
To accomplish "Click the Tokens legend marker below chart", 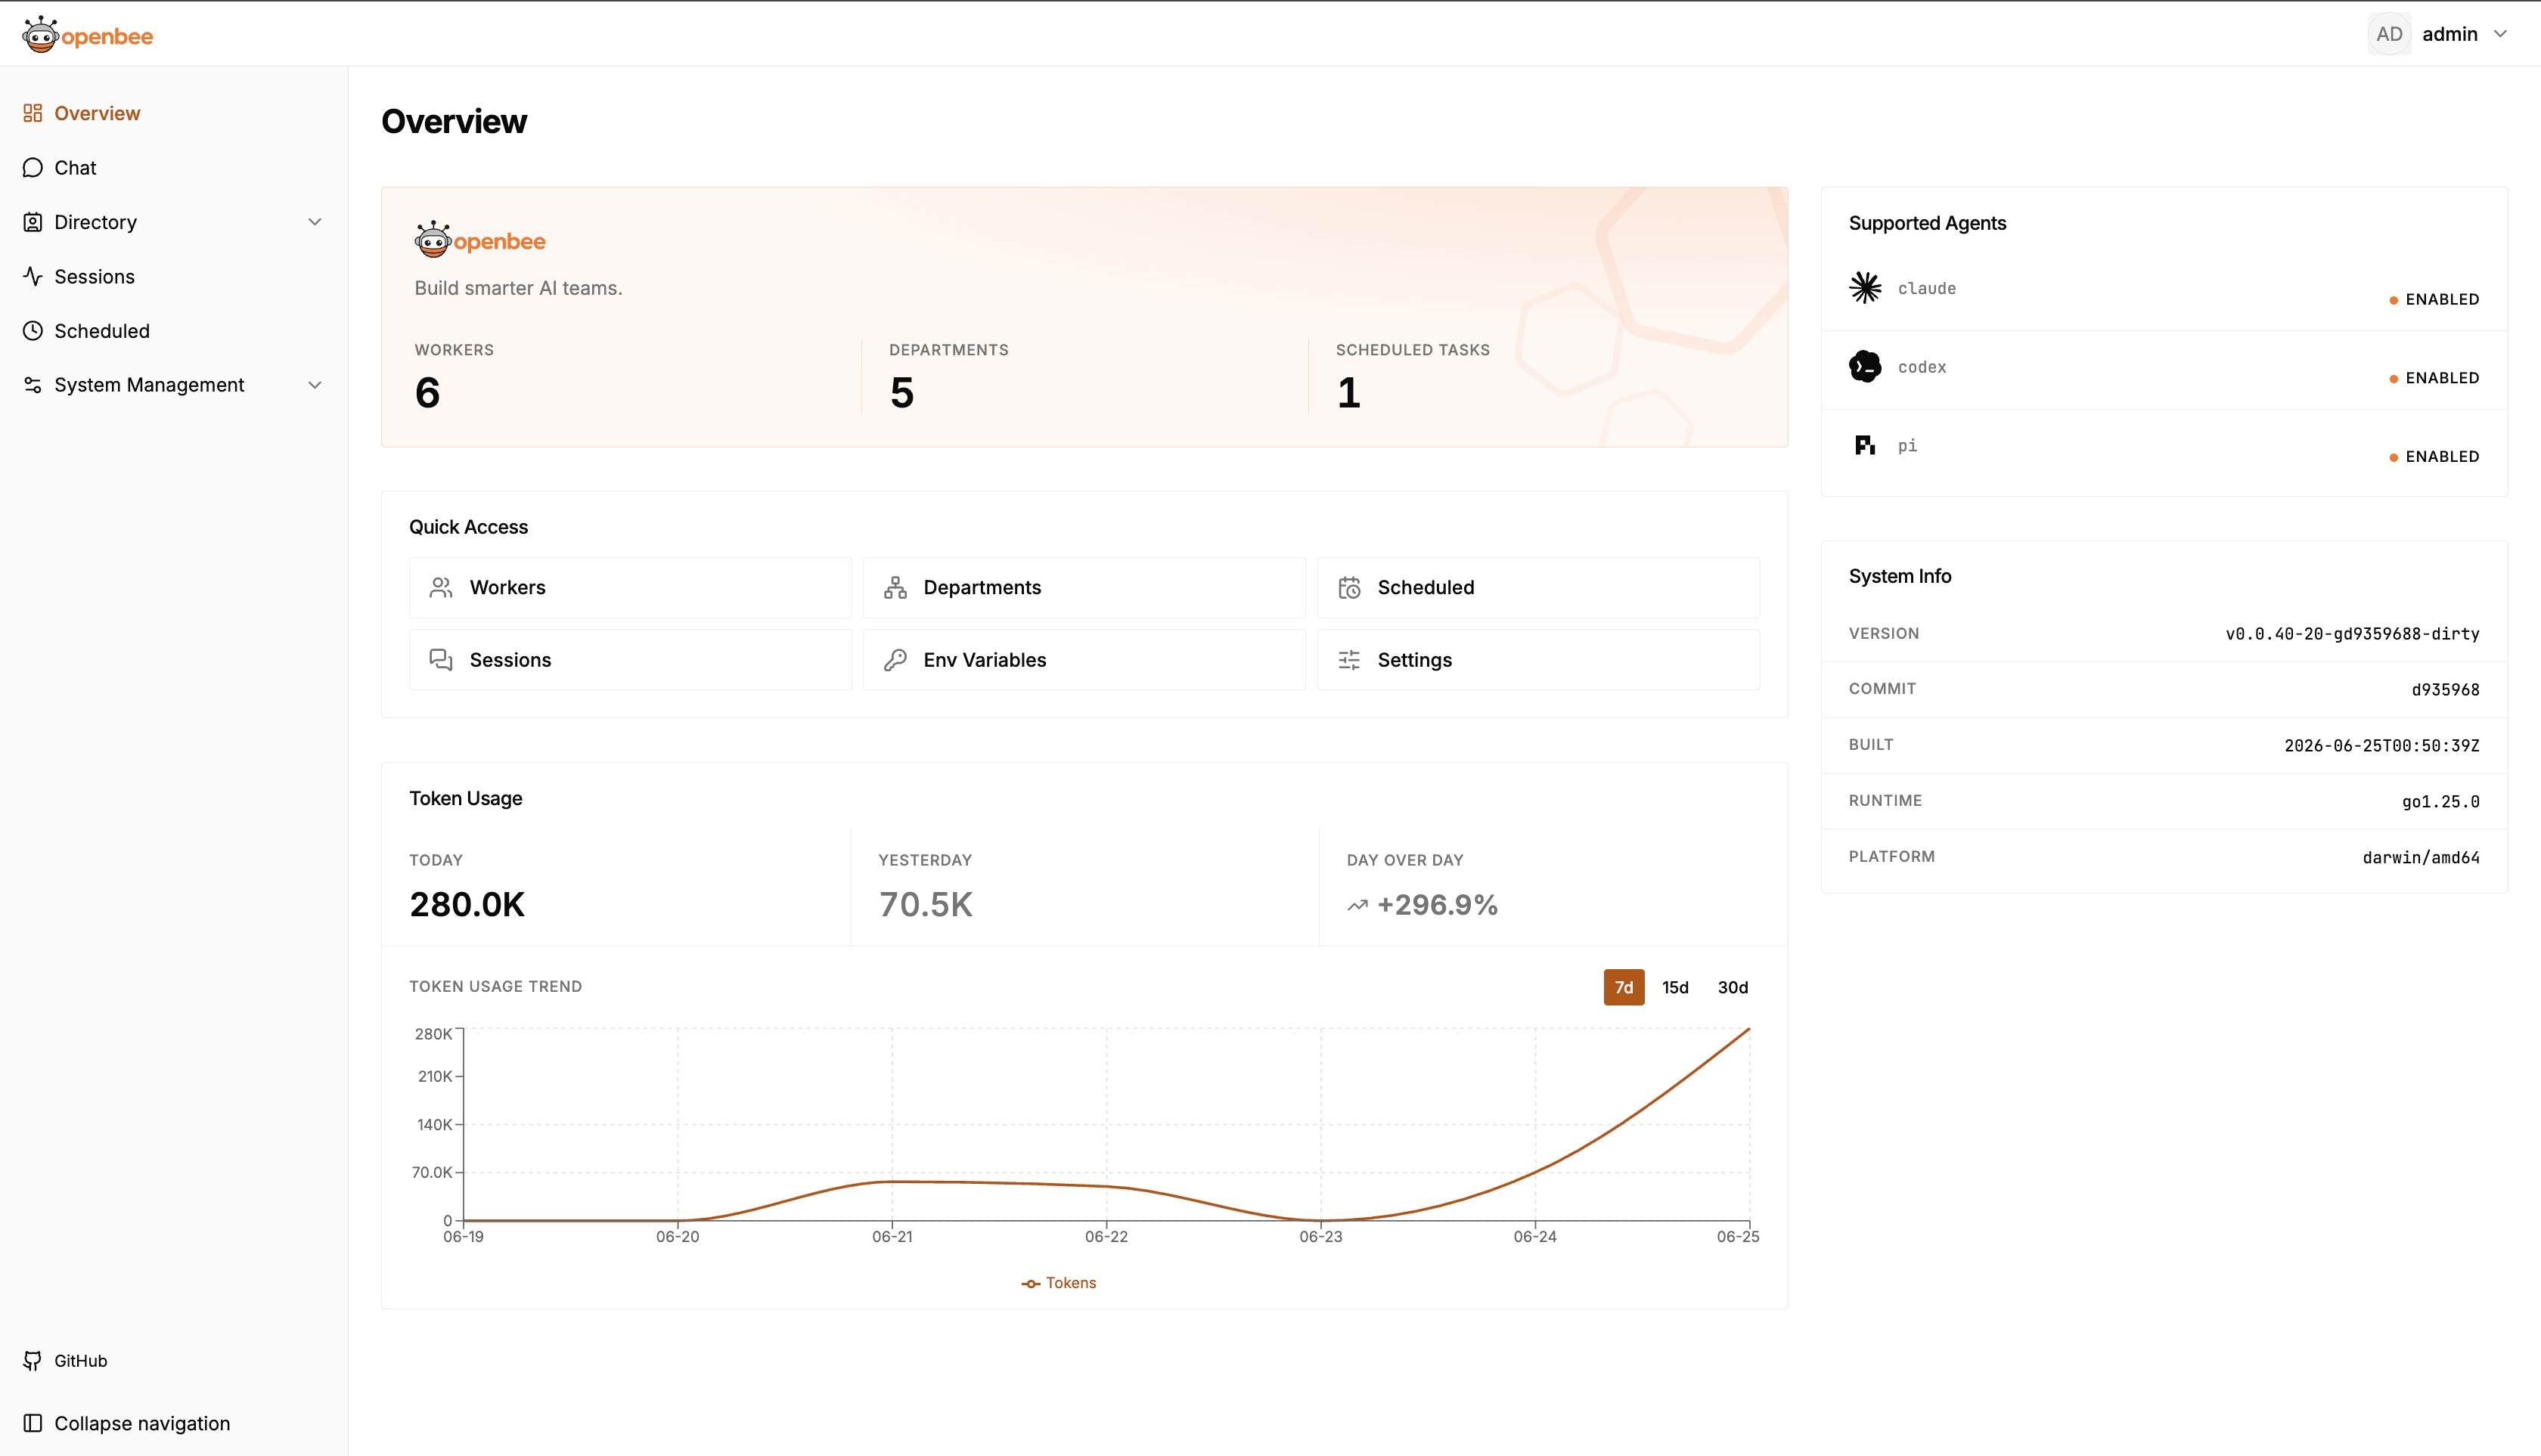I will pyautogui.click(x=1031, y=1283).
